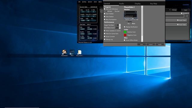
Task: Increase Target Tick Rate with up arrow
Action: 120,25
